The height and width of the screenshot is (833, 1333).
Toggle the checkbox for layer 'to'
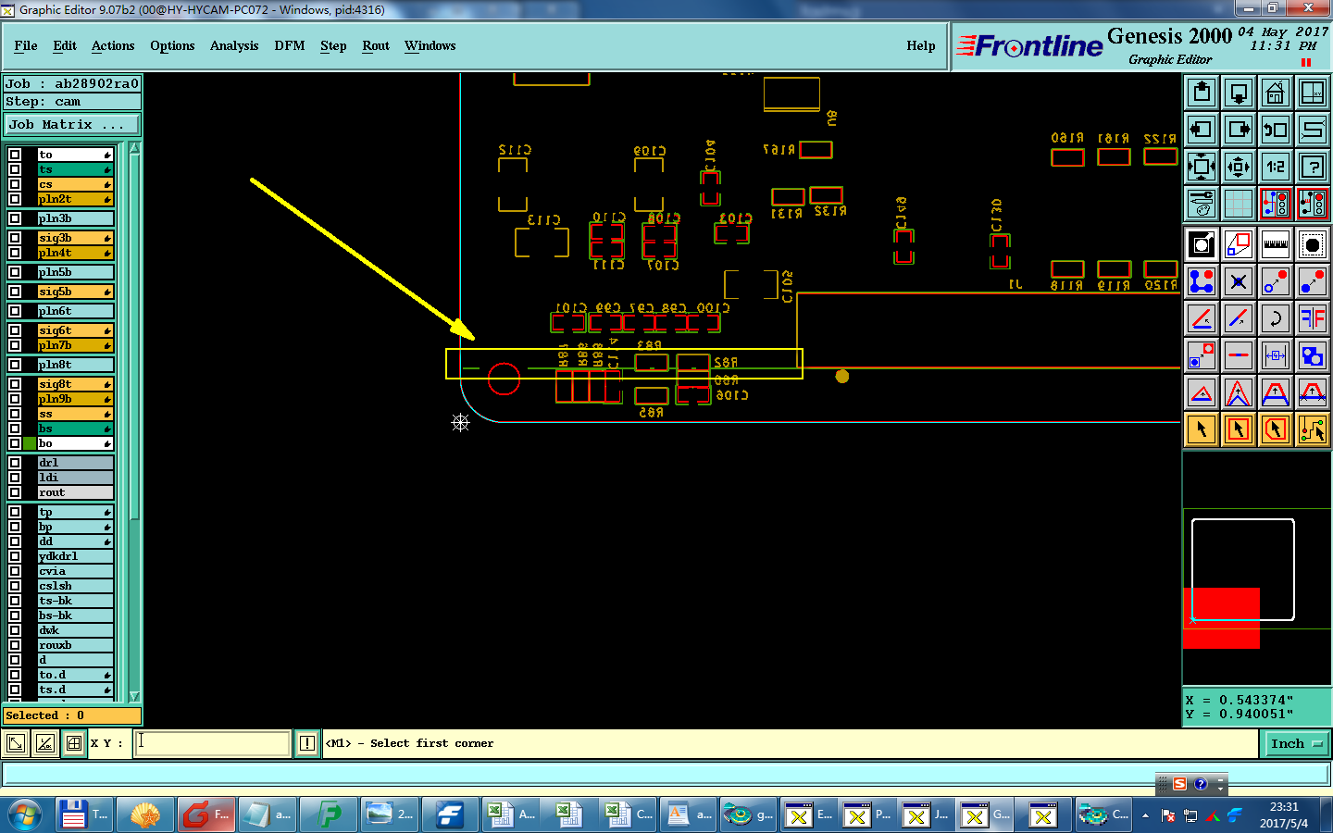tap(15, 155)
